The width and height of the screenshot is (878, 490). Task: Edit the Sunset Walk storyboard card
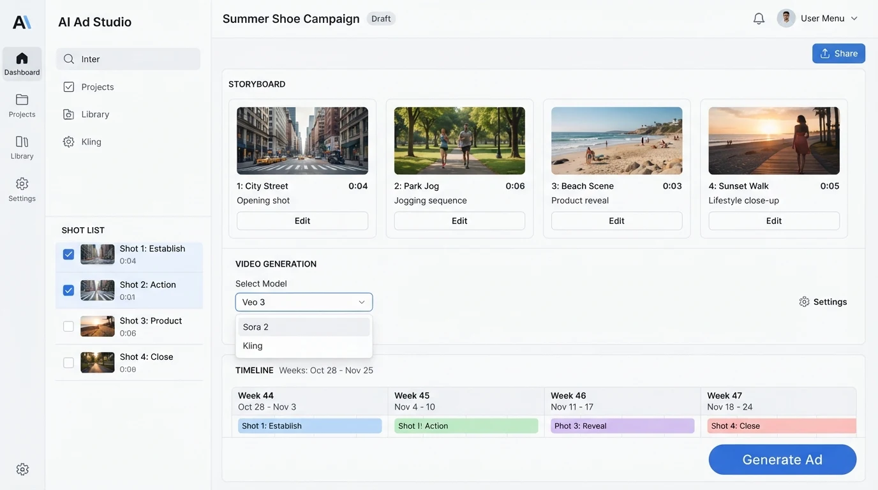coord(774,221)
